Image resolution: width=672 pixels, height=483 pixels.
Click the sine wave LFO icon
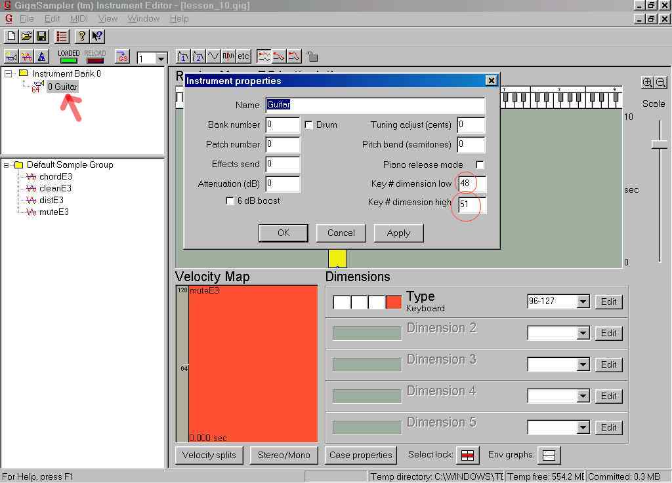point(213,56)
